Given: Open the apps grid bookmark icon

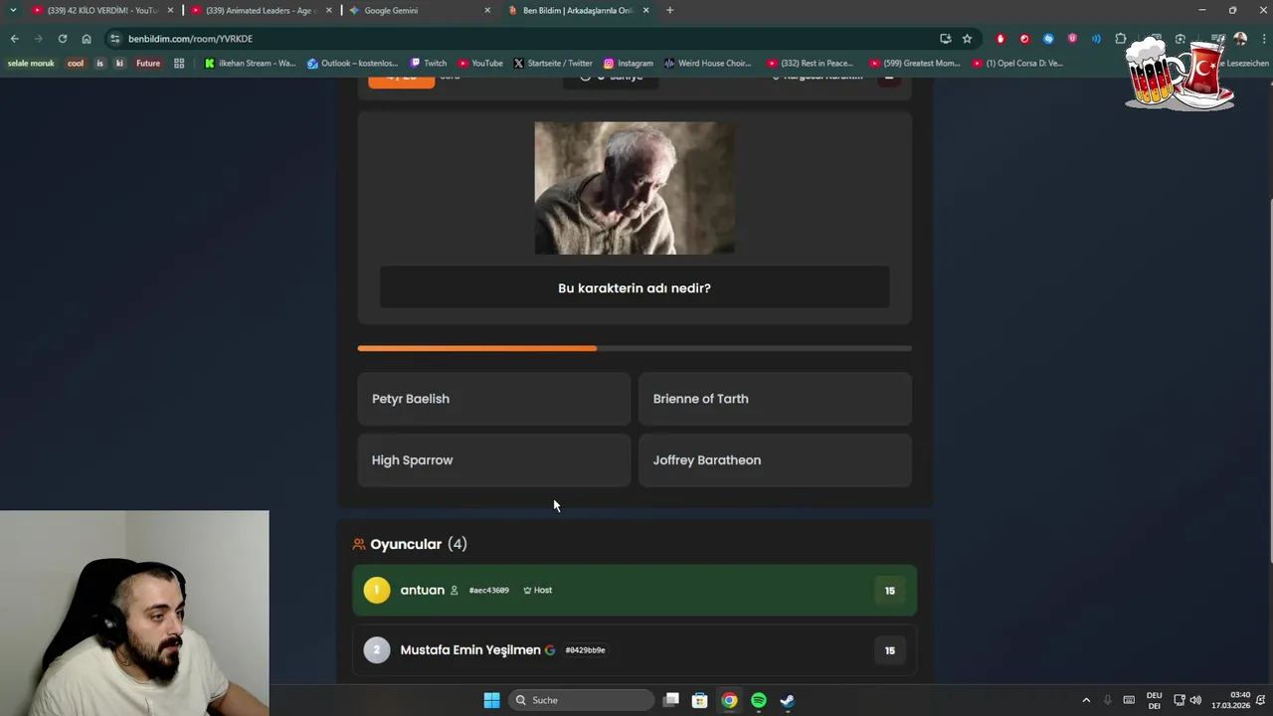Looking at the screenshot, I should tap(179, 63).
